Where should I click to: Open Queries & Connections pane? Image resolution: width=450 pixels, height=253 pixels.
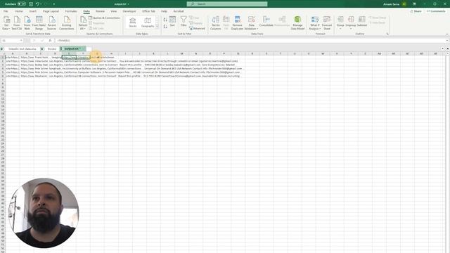105,18
